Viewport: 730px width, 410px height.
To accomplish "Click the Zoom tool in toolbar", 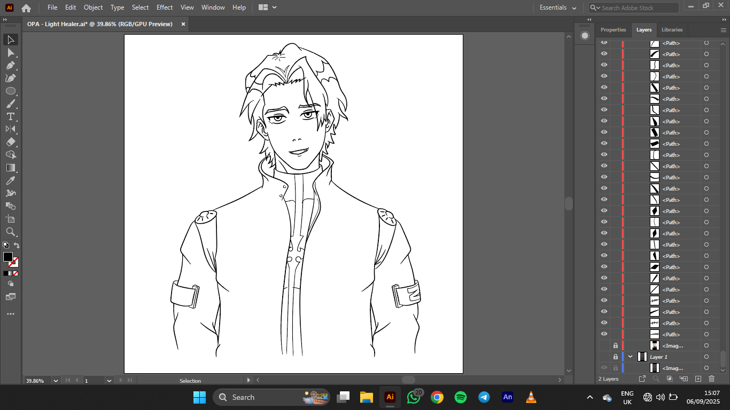I will (10, 232).
